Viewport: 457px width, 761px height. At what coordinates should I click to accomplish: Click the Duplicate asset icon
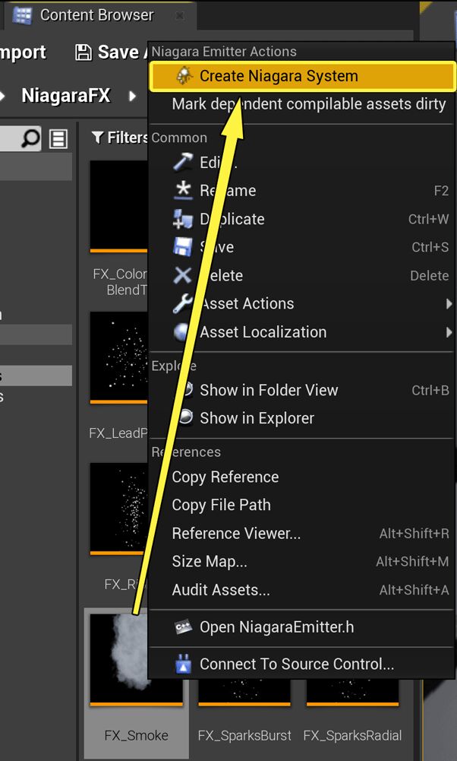pyautogui.click(x=183, y=219)
